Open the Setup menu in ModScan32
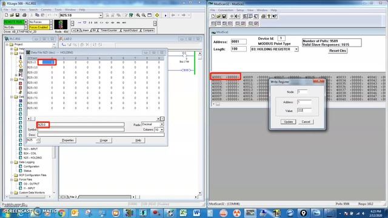This screenshot has height=218, width=388. [240, 10]
